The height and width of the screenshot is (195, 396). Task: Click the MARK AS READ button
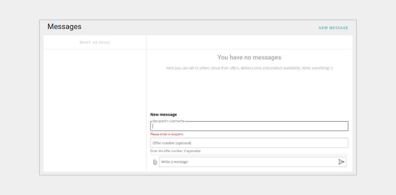pos(95,42)
